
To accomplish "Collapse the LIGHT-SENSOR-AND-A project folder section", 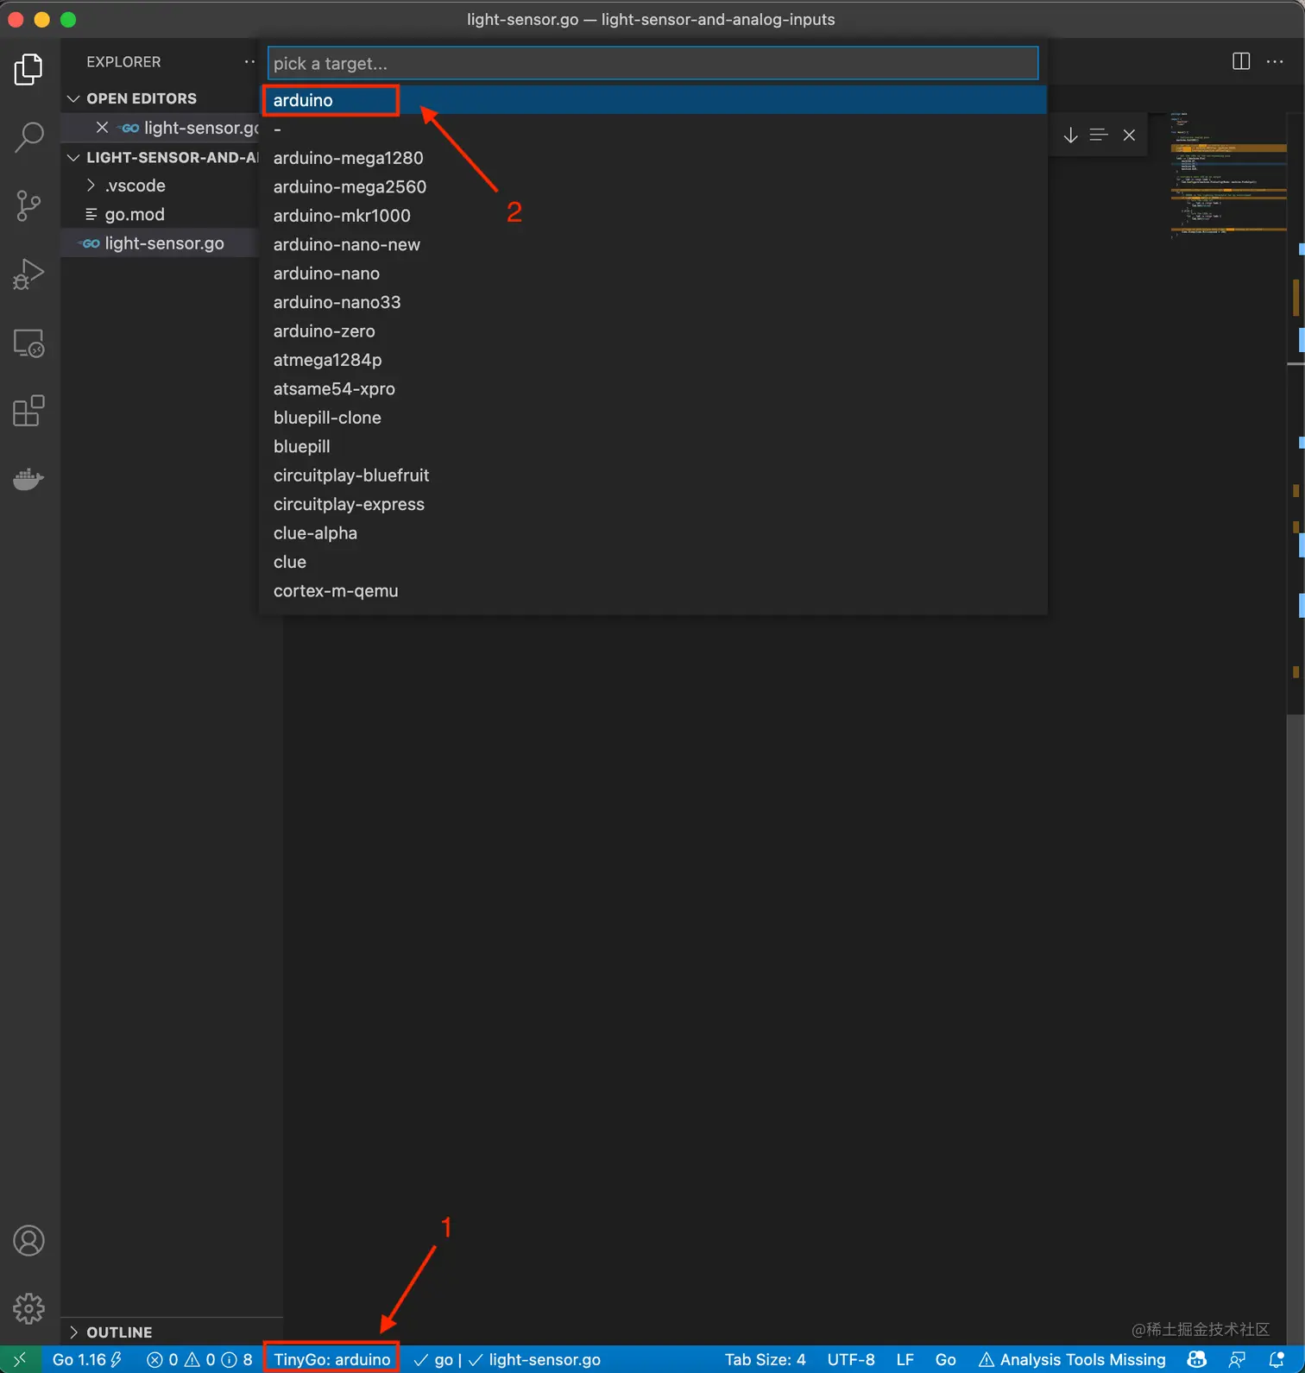I will coord(73,157).
